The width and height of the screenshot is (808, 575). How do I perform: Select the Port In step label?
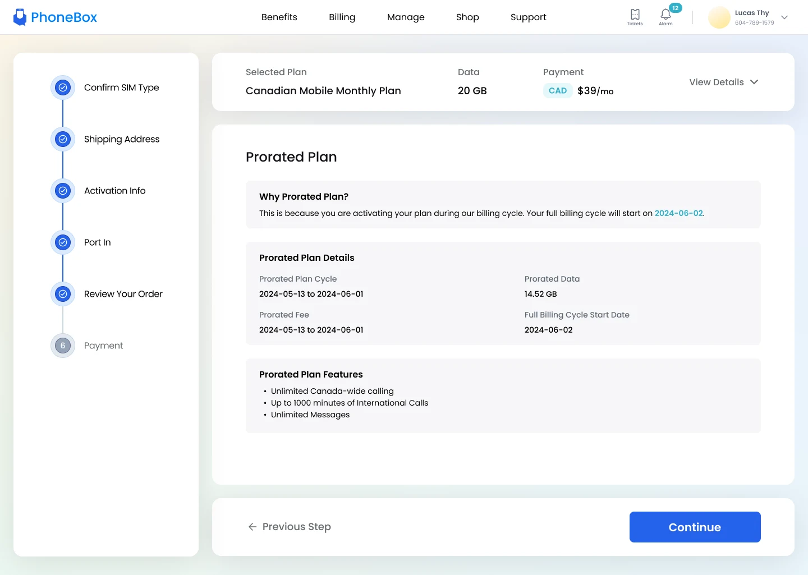click(x=98, y=242)
